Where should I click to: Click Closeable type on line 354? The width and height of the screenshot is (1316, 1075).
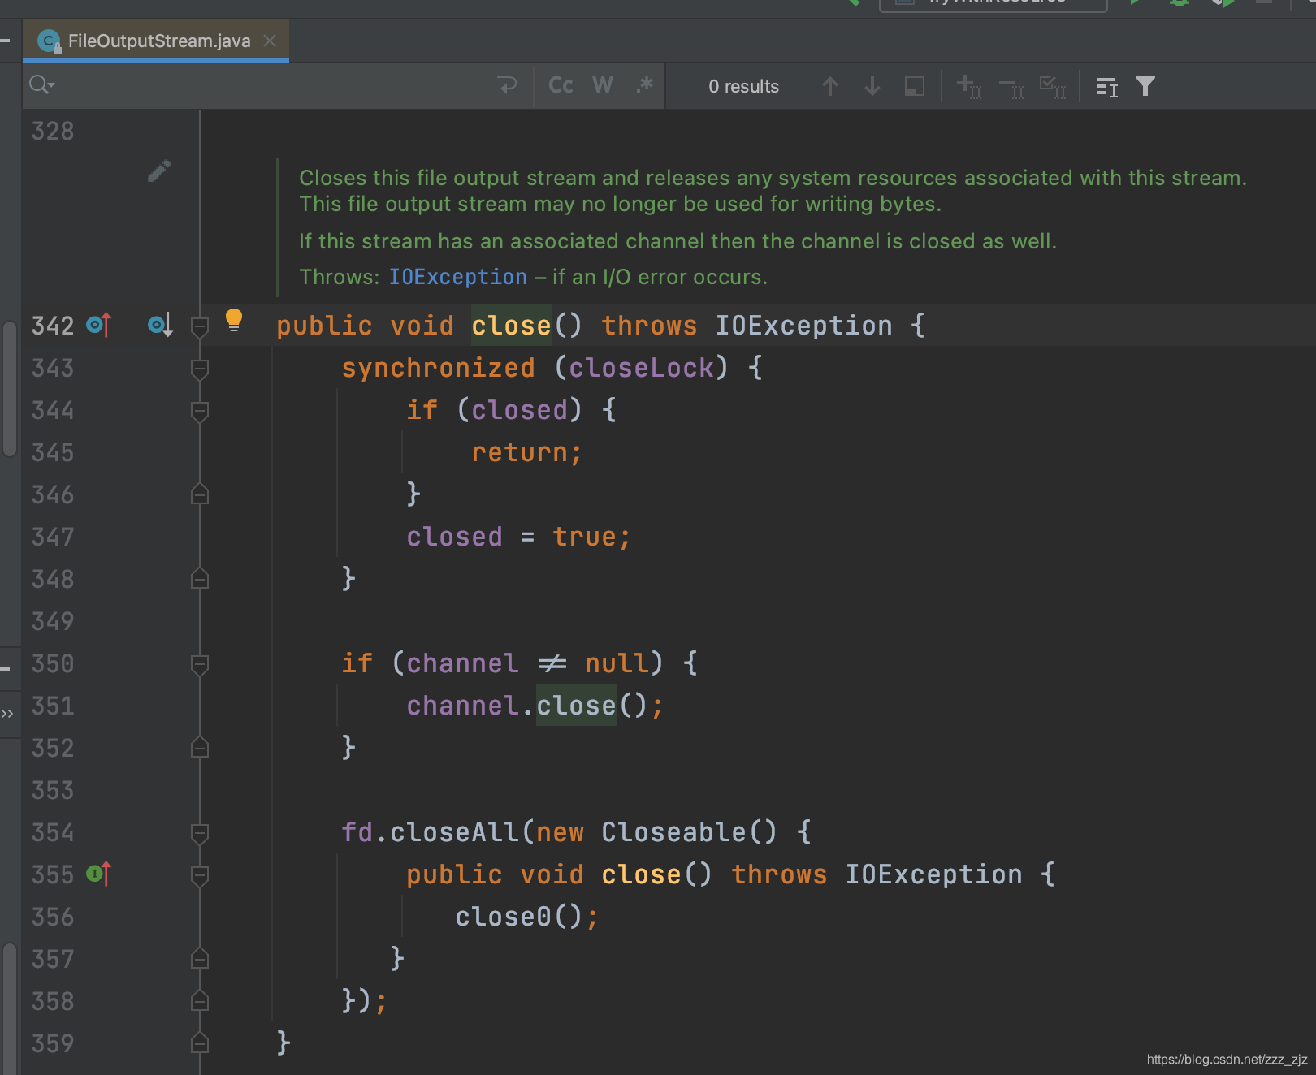click(x=673, y=832)
